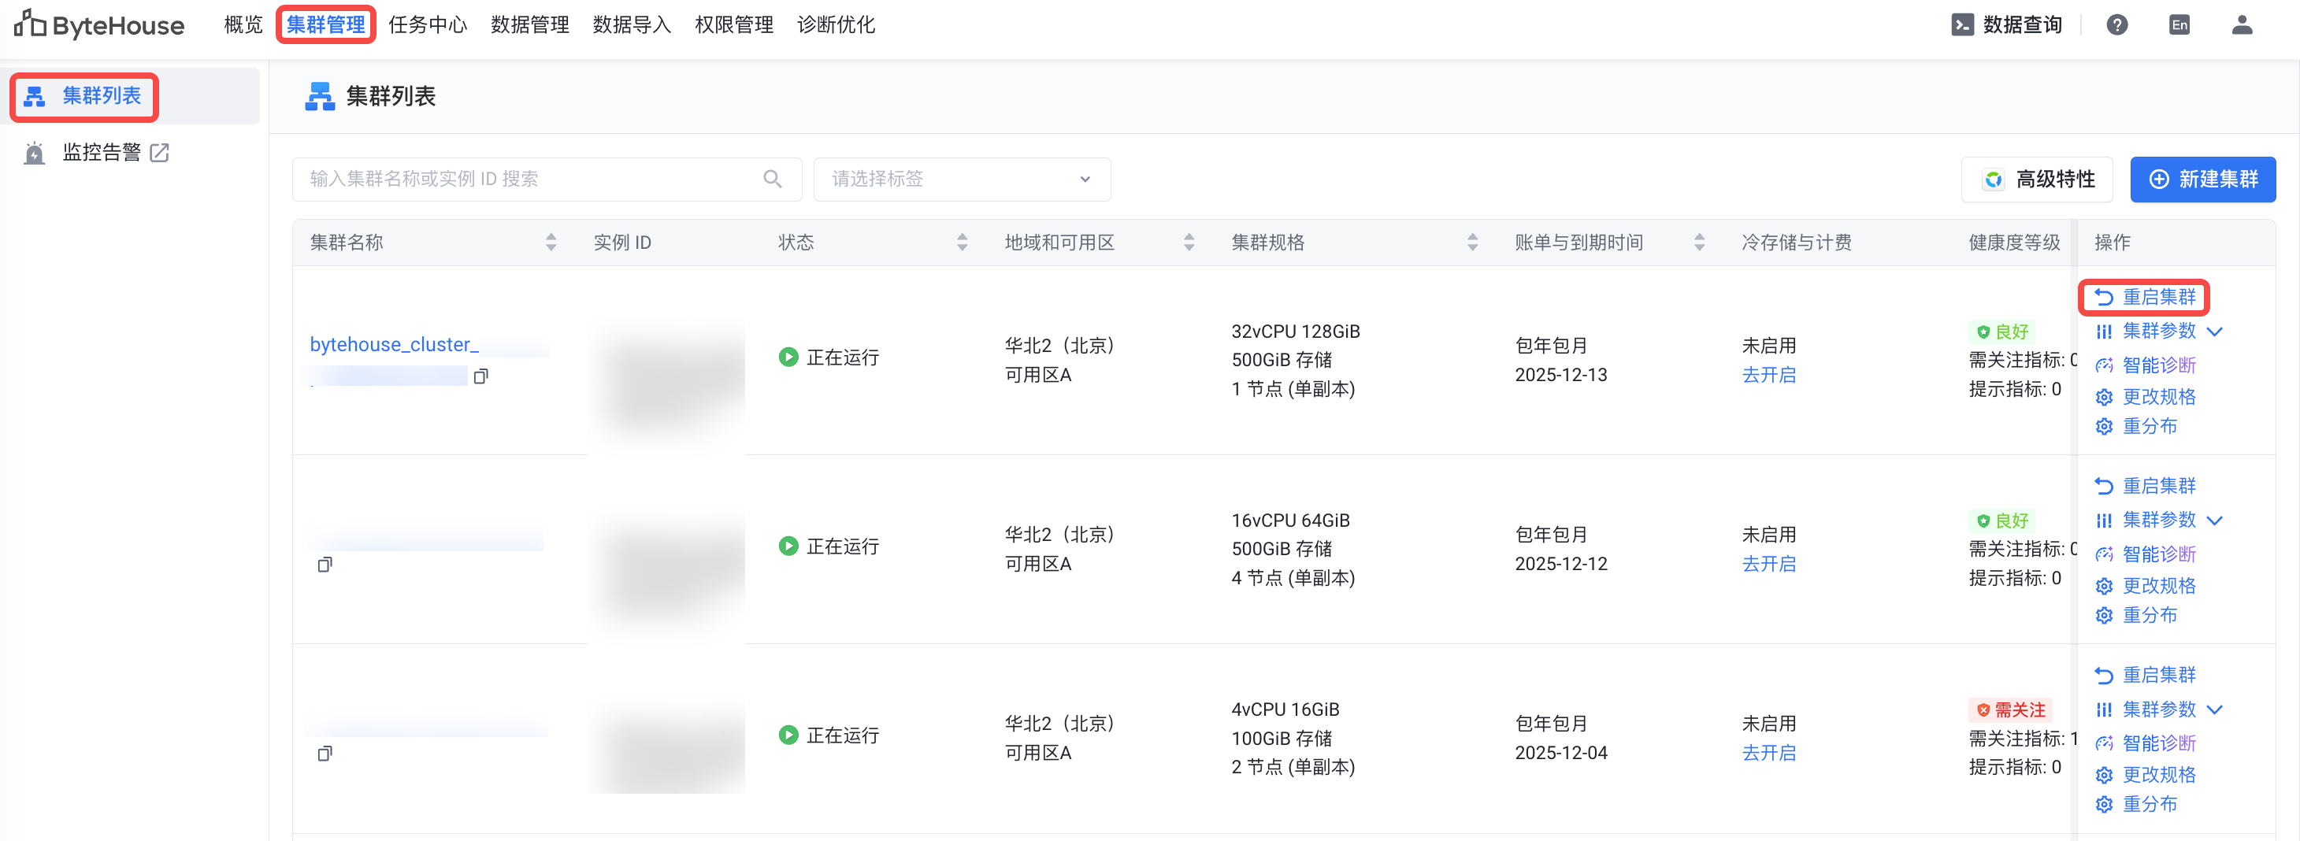Viewport: 2300px width, 841px height.
Task: Click the 新建集群 button
Action: (2202, 180)
